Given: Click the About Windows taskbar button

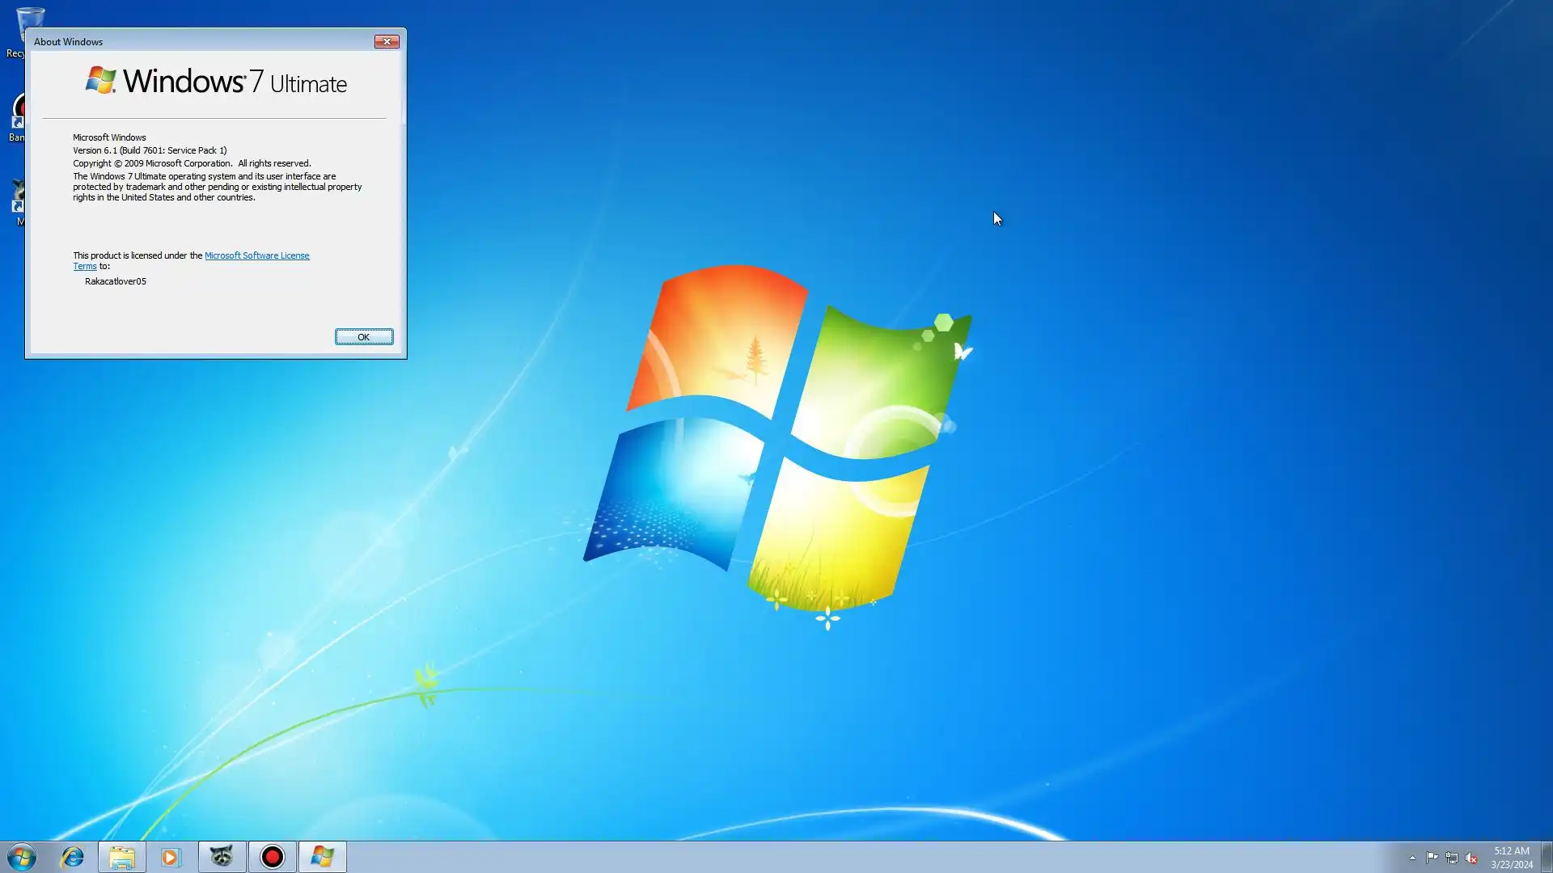Looking at the screenshot, I should tap(323, 857).
